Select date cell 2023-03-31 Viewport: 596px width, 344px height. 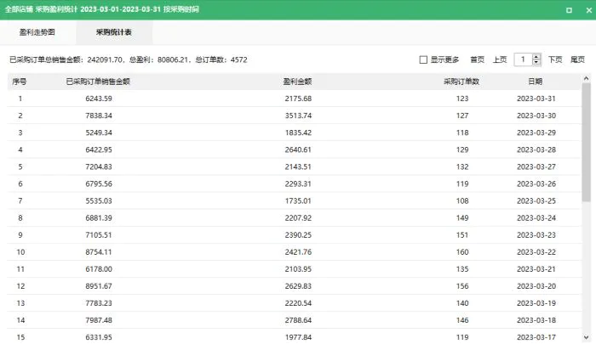point(536,99)
